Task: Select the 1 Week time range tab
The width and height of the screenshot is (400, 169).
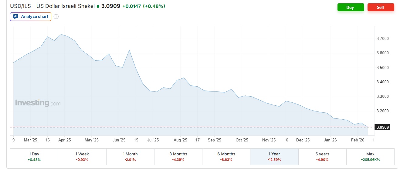Action: tap(82, 157)
